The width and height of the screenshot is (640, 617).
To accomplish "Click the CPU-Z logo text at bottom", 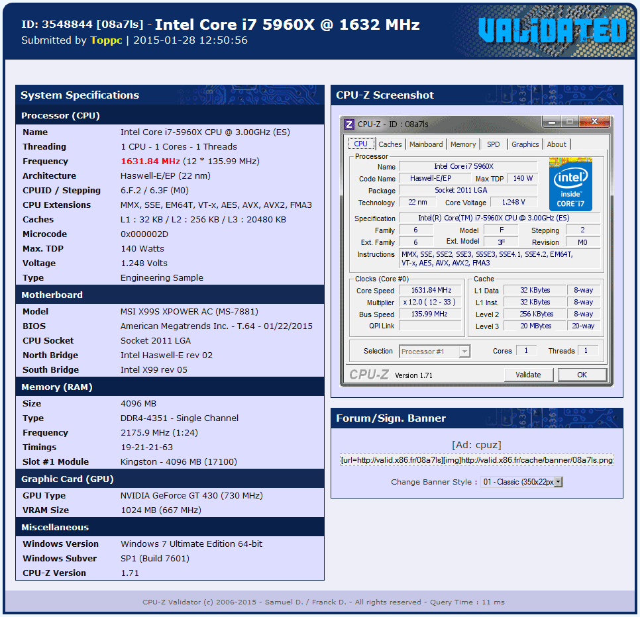I will [x=369, y=375].
